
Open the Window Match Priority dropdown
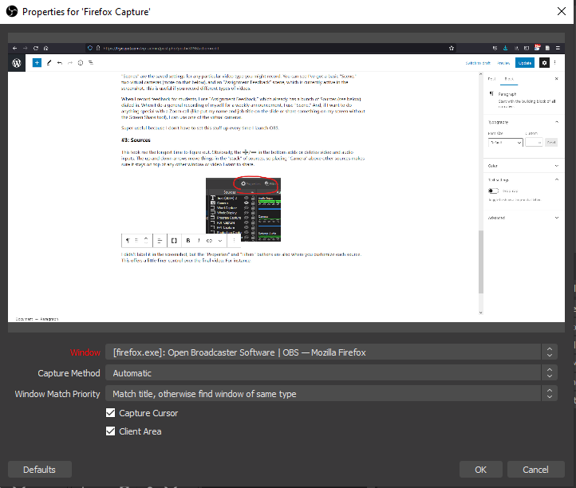pos(331,394)
